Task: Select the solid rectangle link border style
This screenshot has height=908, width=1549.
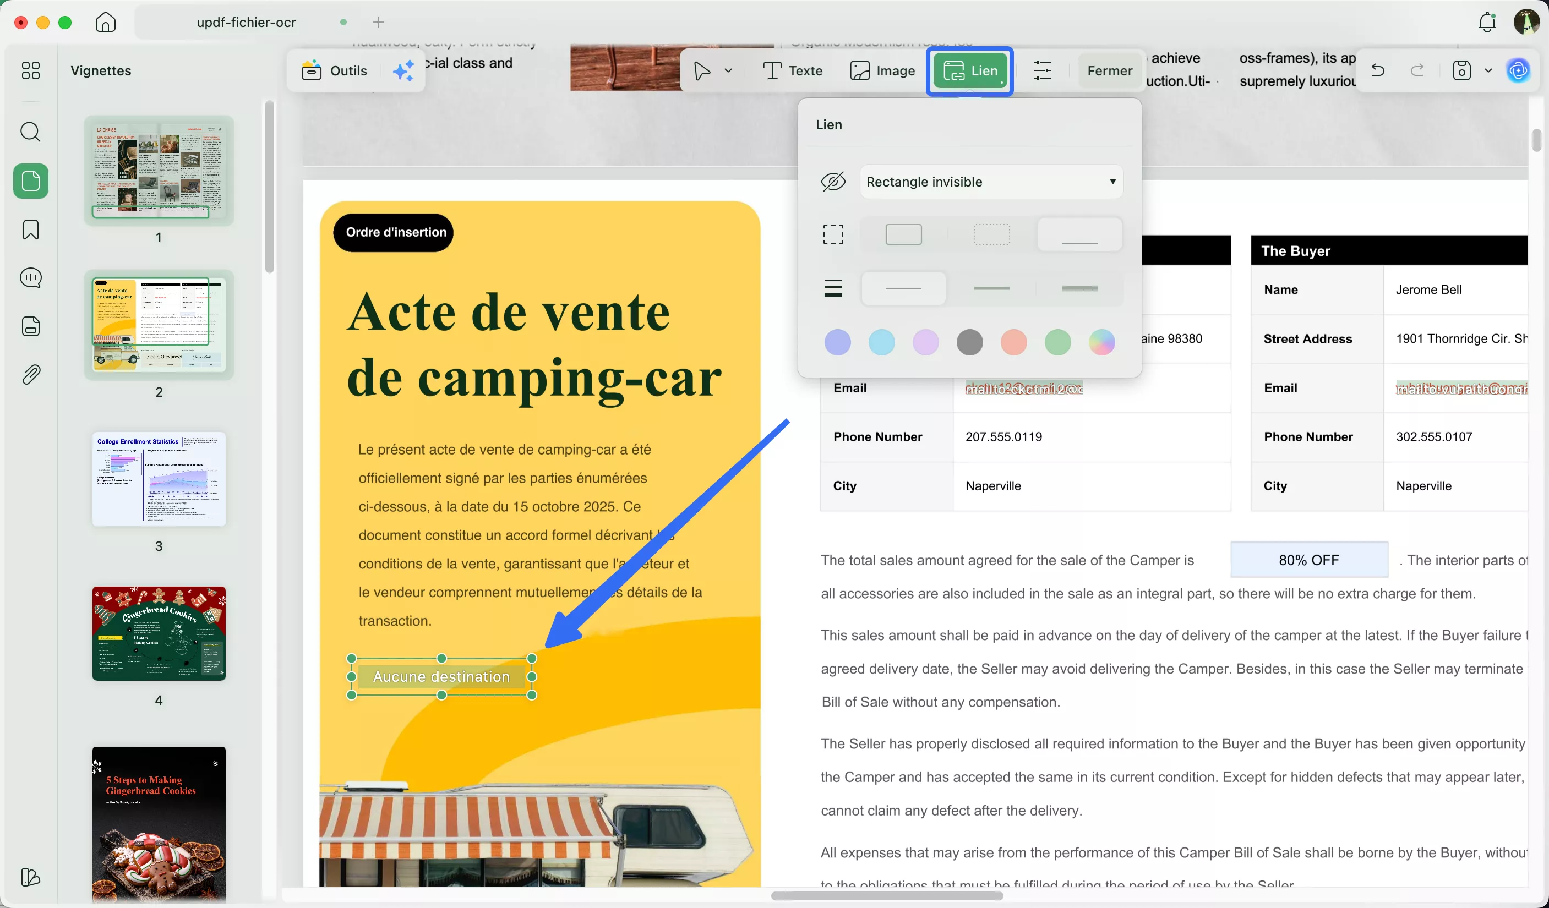Action: click(903, 234)
